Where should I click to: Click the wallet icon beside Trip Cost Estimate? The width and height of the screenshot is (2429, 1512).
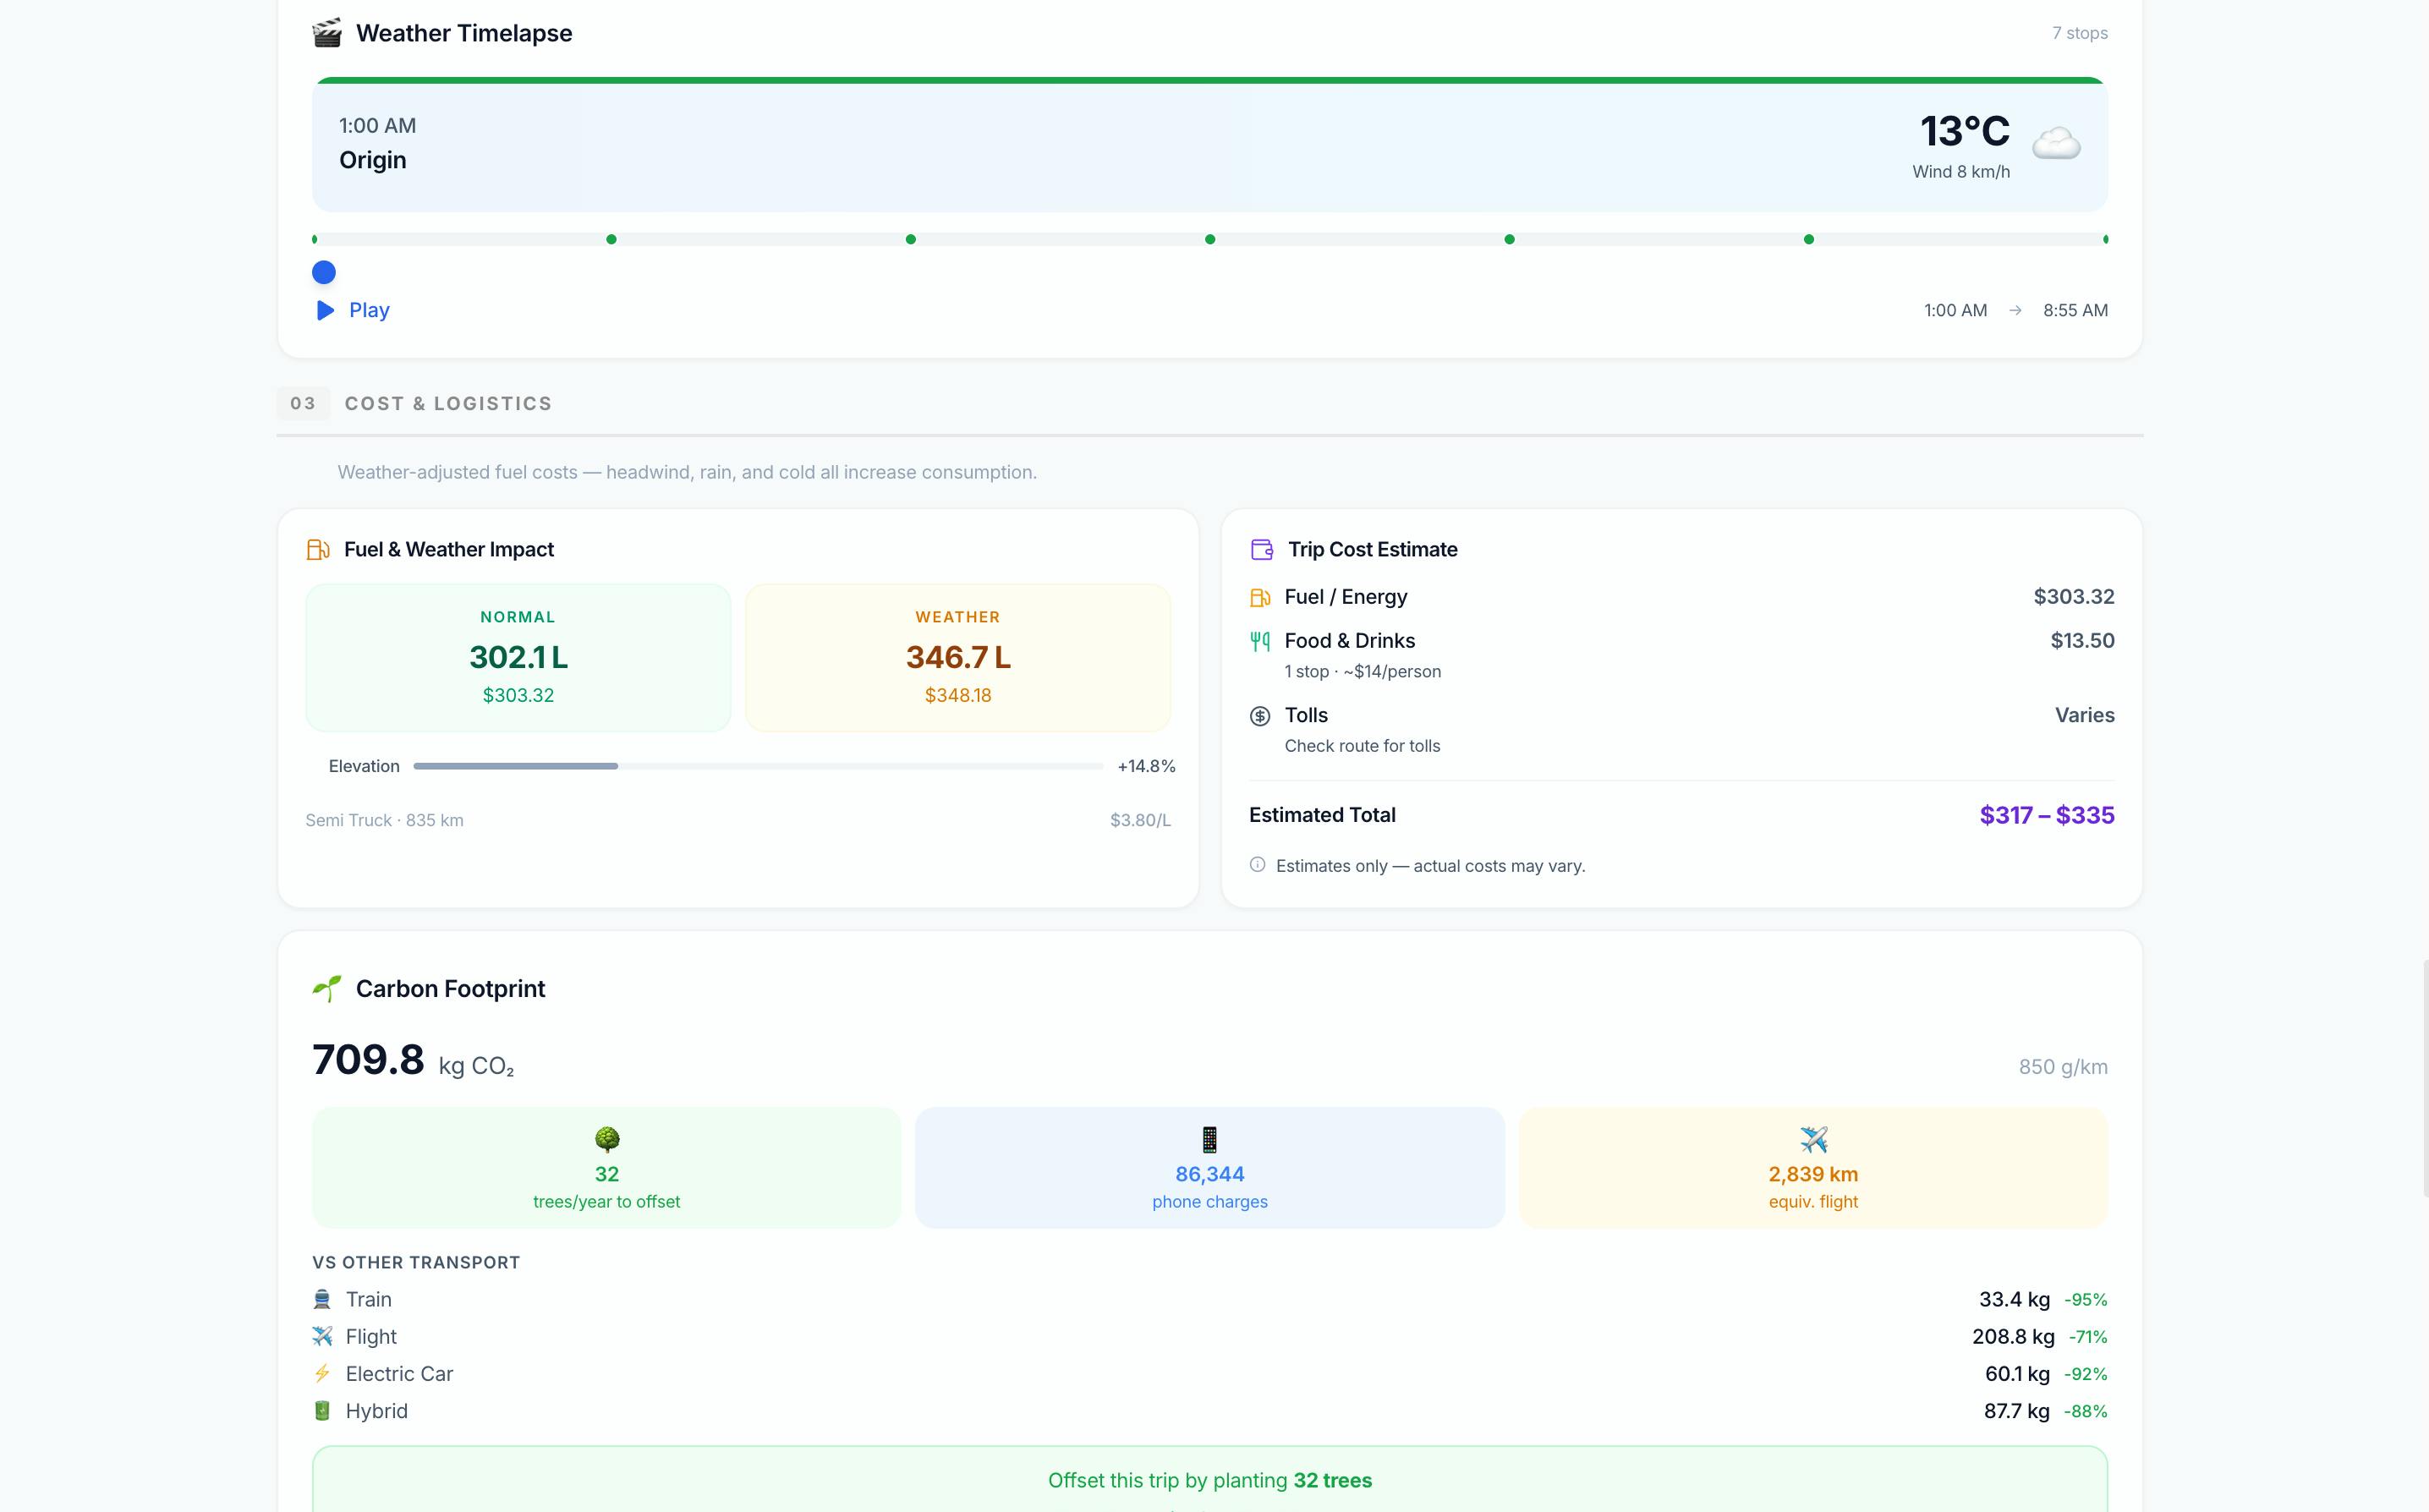(x=1261, y=549)
